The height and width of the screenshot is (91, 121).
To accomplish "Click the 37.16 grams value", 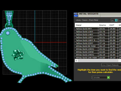I will pos(102,43).
